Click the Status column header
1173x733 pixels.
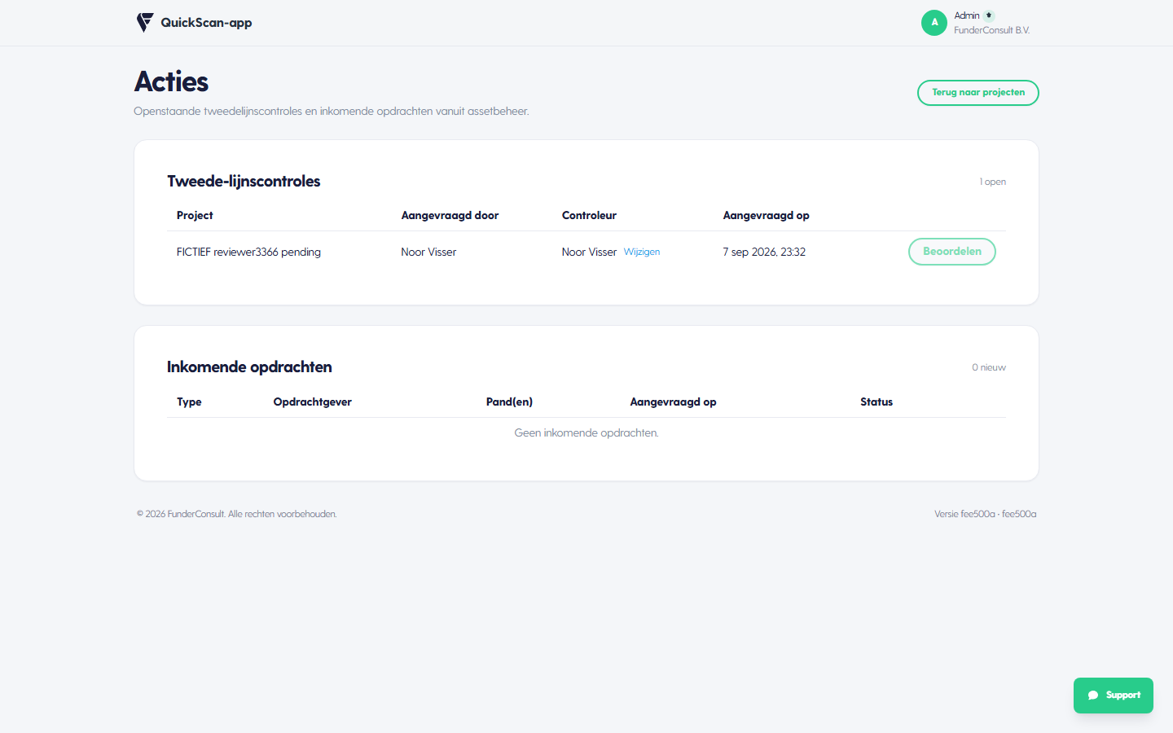point(876,402)
